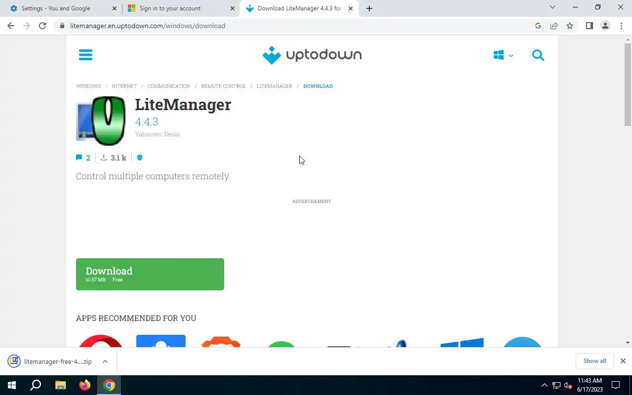
Task: Open the tab search chevron
Action: pyautogui.click(x=553, y=7)
